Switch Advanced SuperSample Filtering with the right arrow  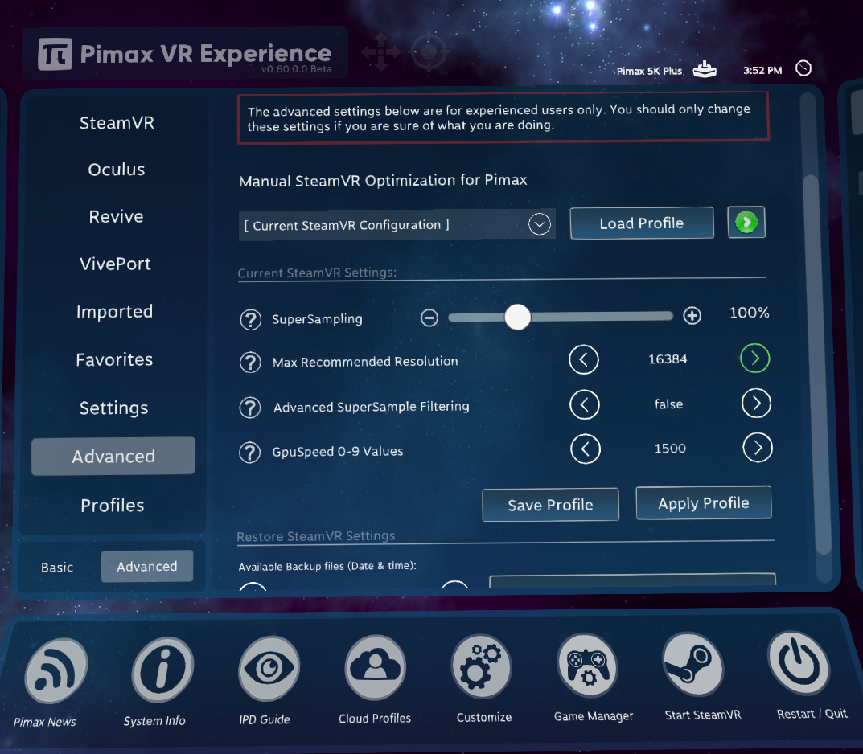tap(756, 403)
